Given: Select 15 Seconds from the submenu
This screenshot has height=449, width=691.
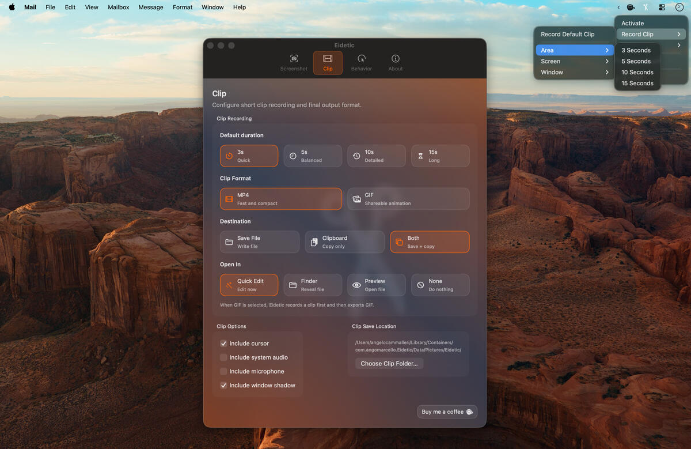Looking at the screenshot, I should [637, 82].
